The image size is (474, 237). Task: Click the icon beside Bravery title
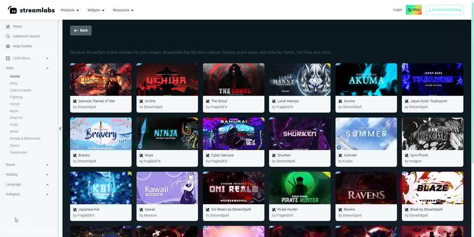75,155
